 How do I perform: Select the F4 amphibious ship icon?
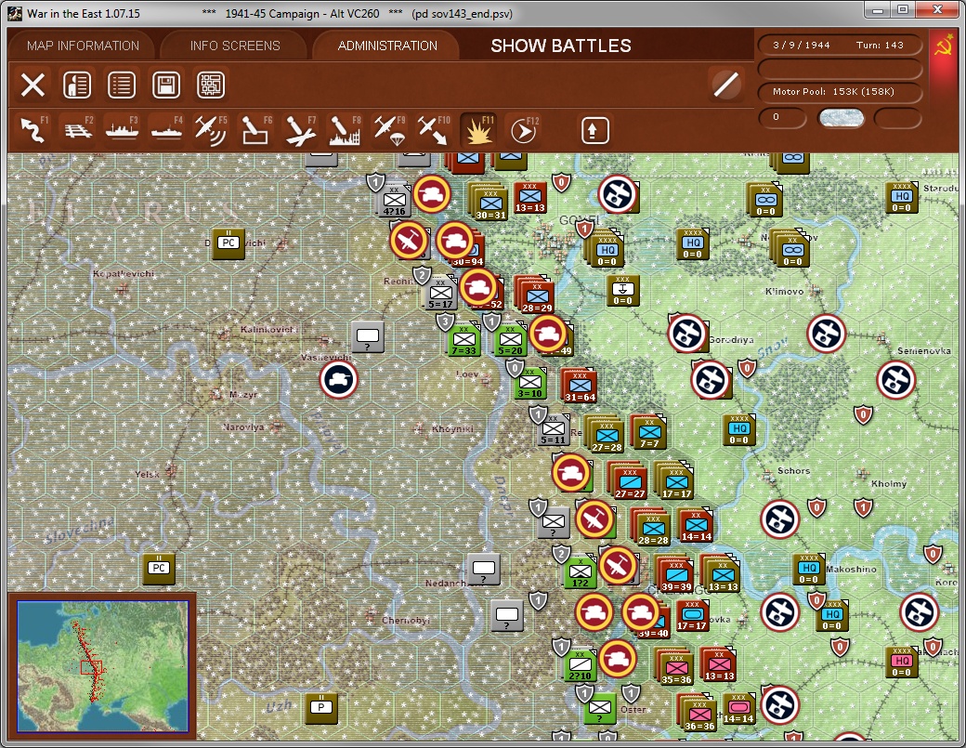(166, 130)
